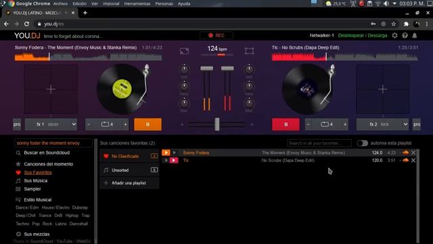Click Chrome extensions puzzle icon
433x244 pixels.
pyautogui.click(x=406, y=24)
